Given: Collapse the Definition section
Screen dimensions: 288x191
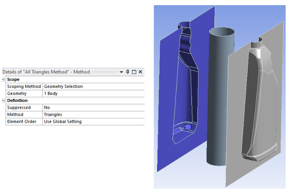Looking at the screenshot, I should point(3,100).
